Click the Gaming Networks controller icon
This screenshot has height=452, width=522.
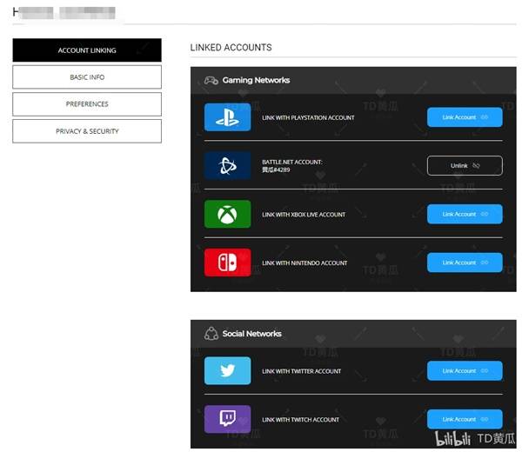pyautogui.click(x=211, y=80)
